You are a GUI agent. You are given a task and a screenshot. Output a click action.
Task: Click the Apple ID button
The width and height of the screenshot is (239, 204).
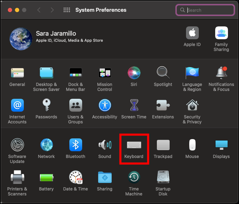(192, 34)
